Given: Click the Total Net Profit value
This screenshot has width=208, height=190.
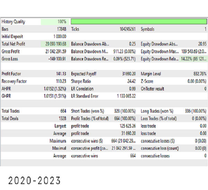Looking at the screenshot, I should 55,44.
